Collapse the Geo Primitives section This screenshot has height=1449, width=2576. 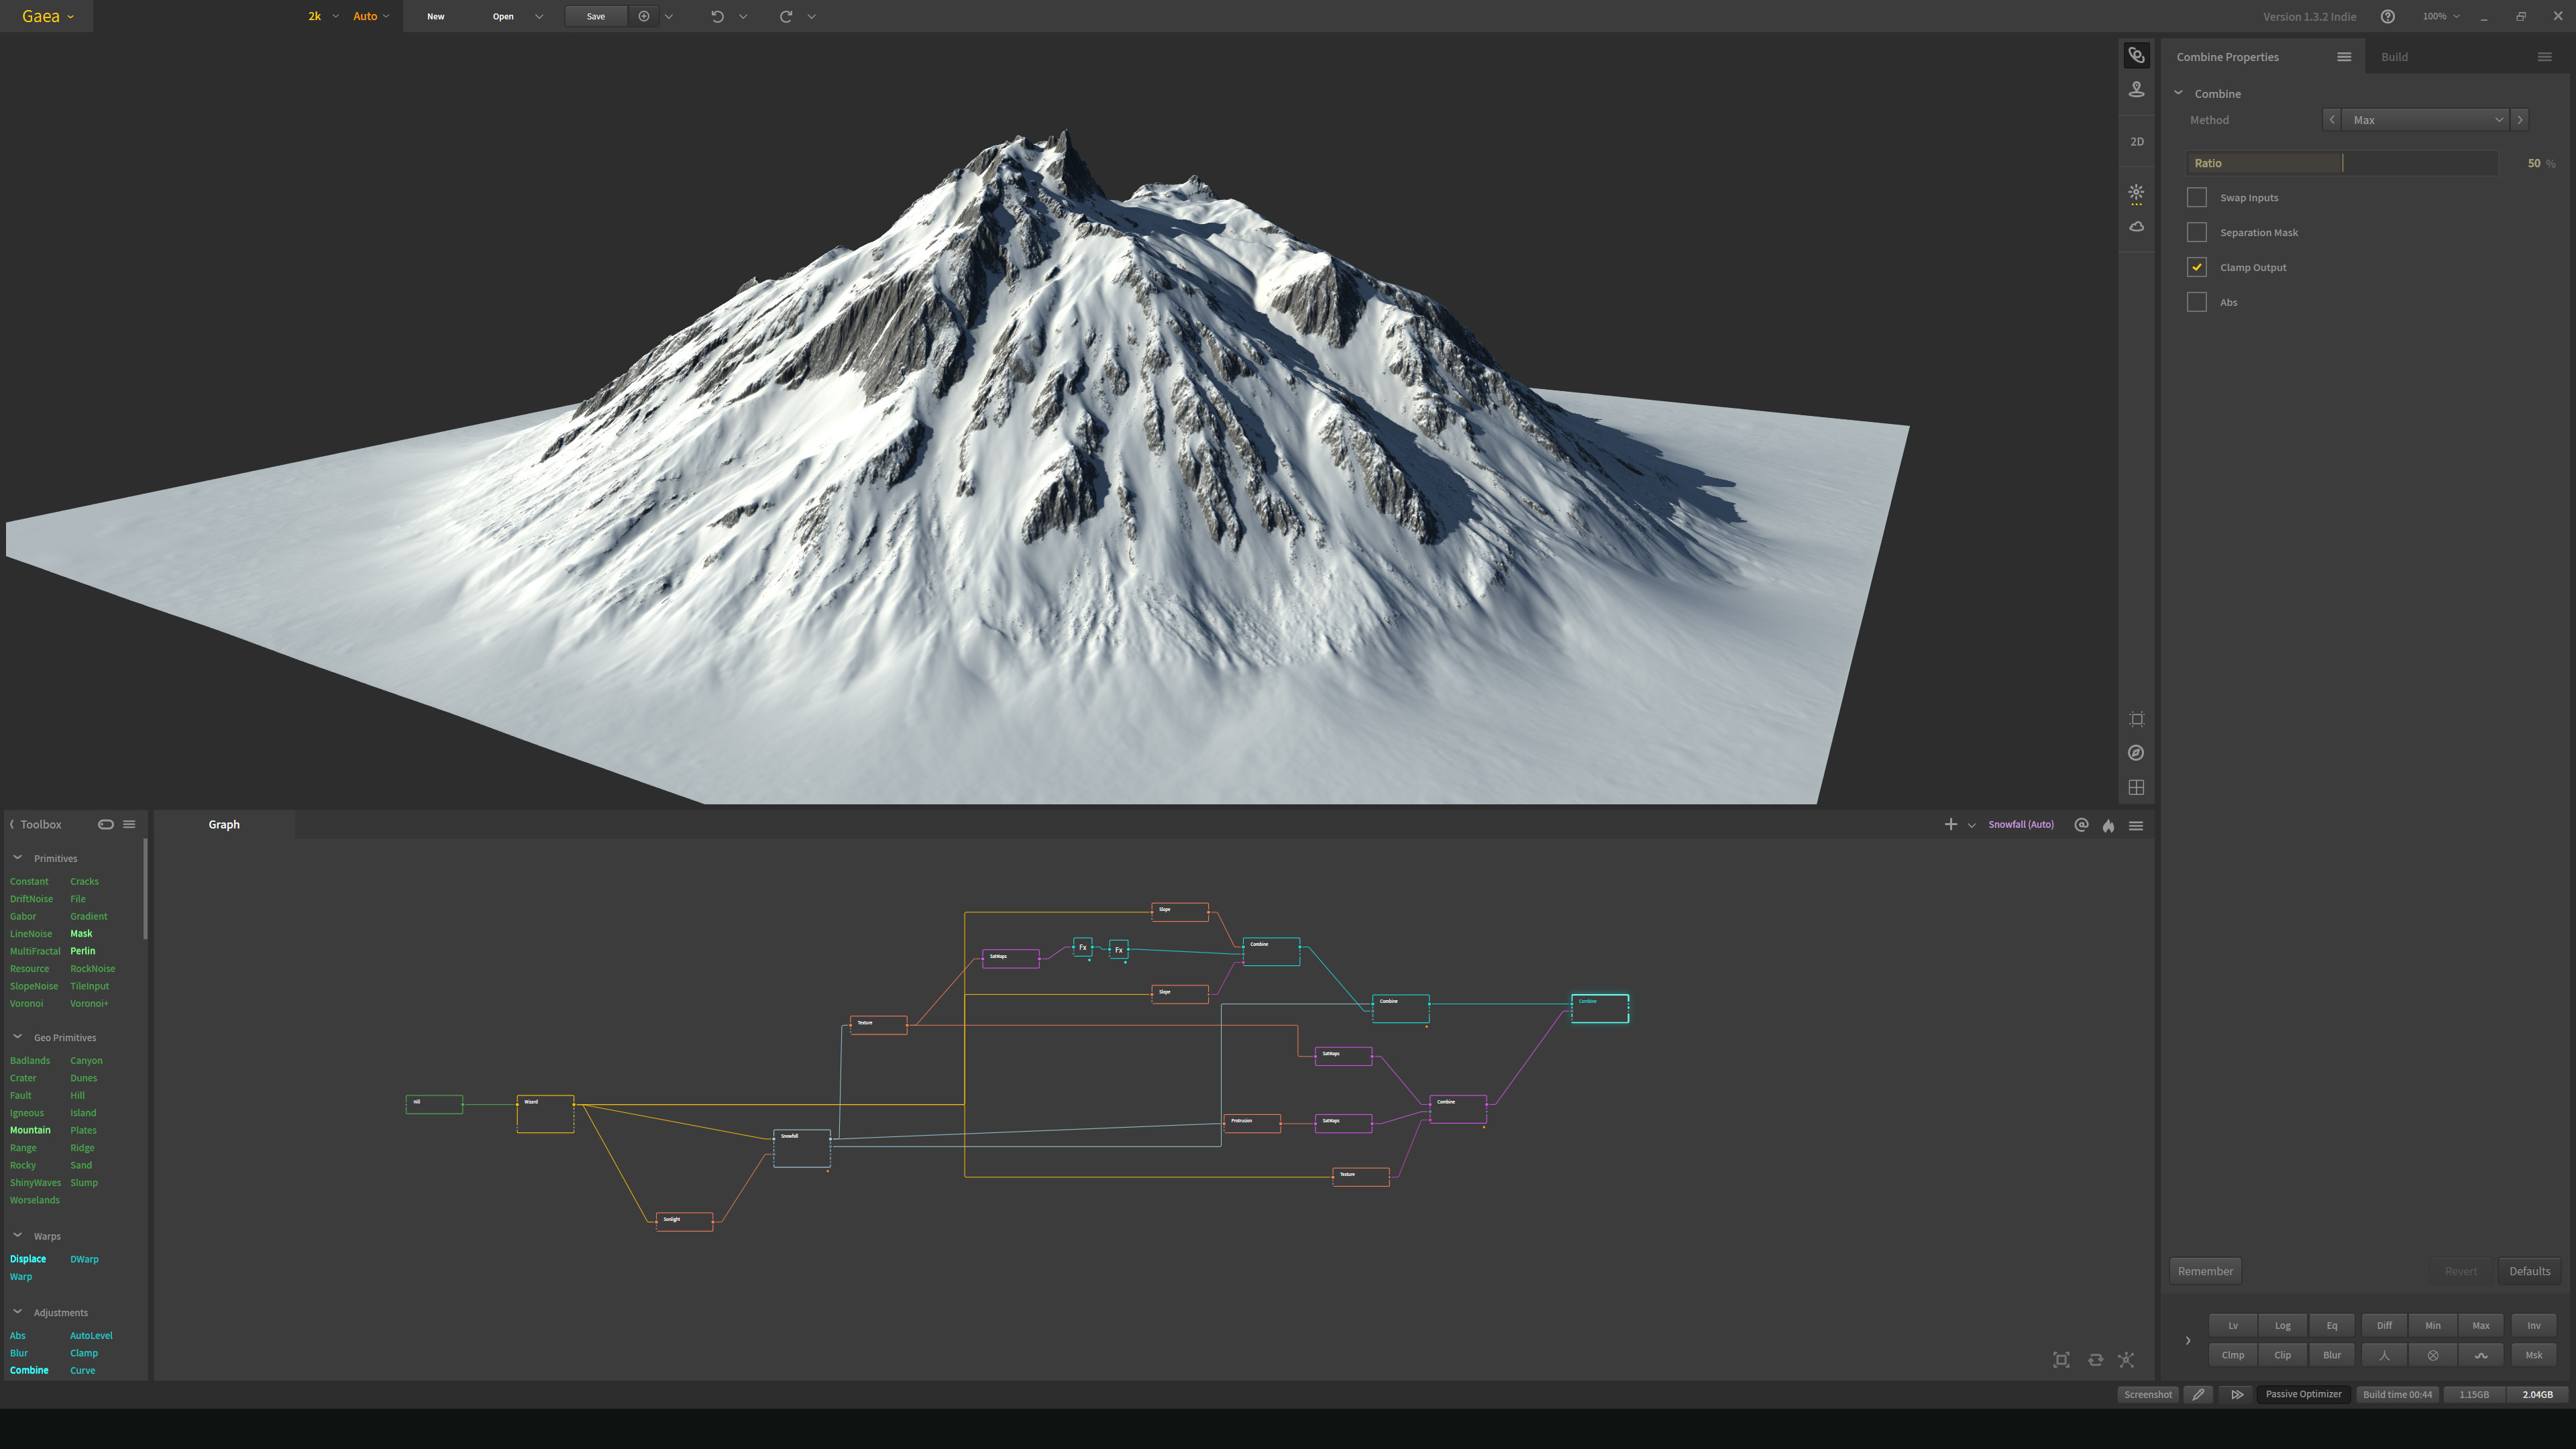[x=18, y=1037]
